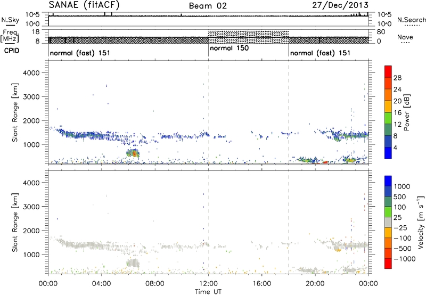Select the 2000 tick in the velocity panel
The image size is (426, 295).
[31, 231]
